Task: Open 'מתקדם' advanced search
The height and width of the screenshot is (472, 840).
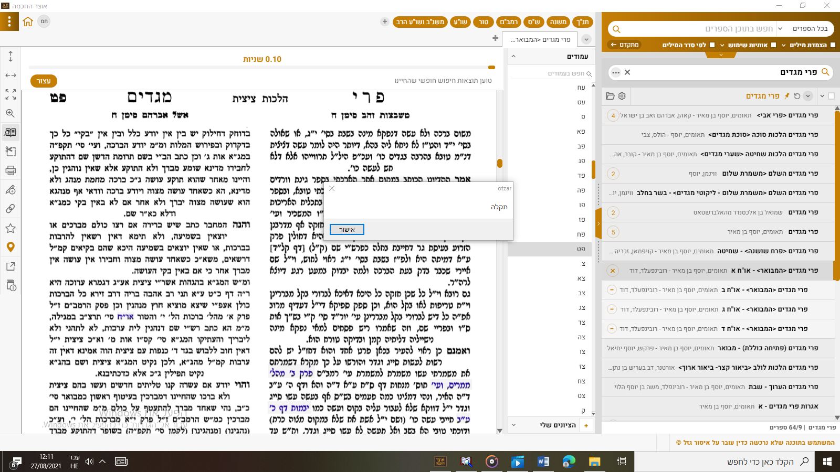Action: point(625,45)
